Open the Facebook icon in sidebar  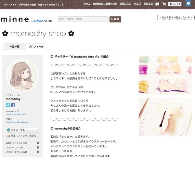[x=13, y=105]
